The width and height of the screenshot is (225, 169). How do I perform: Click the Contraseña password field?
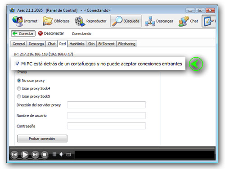pyautogui.click(x=106, y=126)
